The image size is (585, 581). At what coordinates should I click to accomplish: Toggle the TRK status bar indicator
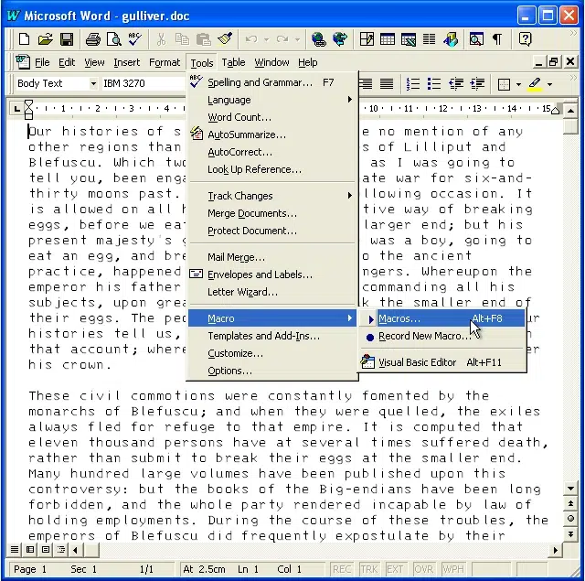[x=368, y=569]
